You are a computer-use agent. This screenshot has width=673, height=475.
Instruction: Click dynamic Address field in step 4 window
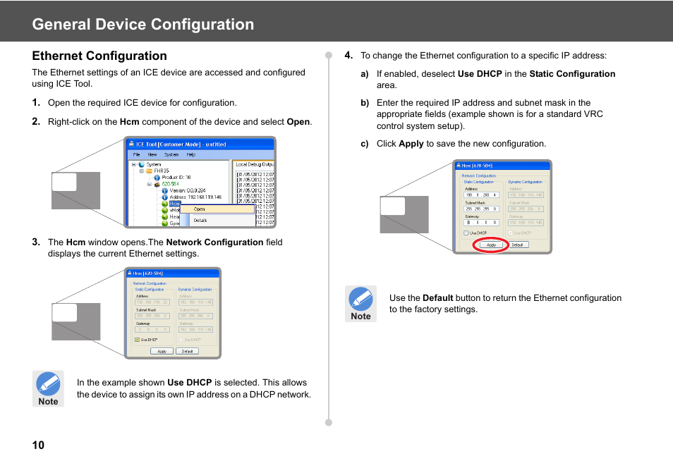pyautogui.click(x=526, y=195)
